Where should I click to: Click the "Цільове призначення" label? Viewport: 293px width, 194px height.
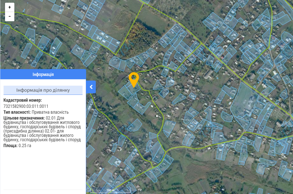coord(24,118)
